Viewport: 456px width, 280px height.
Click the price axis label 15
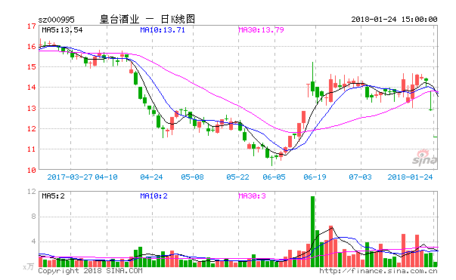(x=32, y=67)
